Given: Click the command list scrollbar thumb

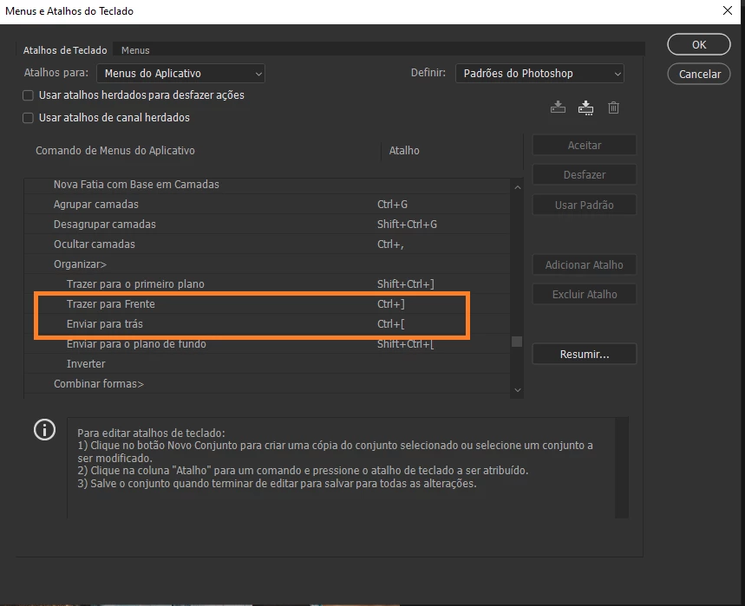Looking at the screenshot, I should coord(517,342).
